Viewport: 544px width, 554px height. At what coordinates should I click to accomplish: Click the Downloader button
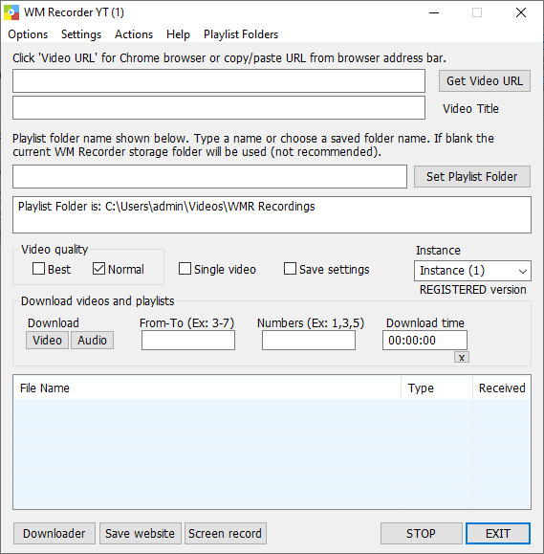pos(54,534)
